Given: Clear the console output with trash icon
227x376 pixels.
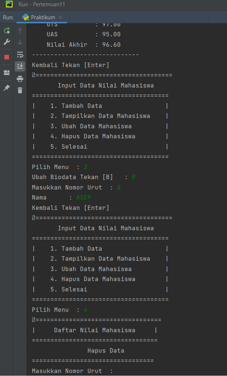Looking at the screenshot, I should tap(20, 90).
